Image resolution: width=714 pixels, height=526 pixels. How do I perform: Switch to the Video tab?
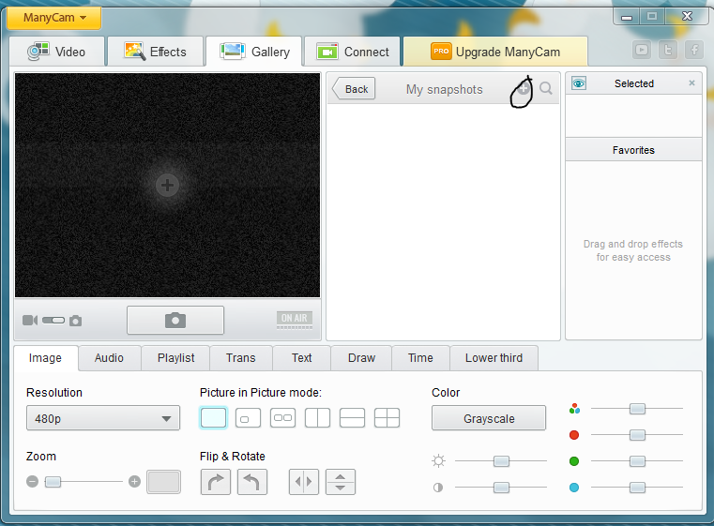tap(57, 52)
